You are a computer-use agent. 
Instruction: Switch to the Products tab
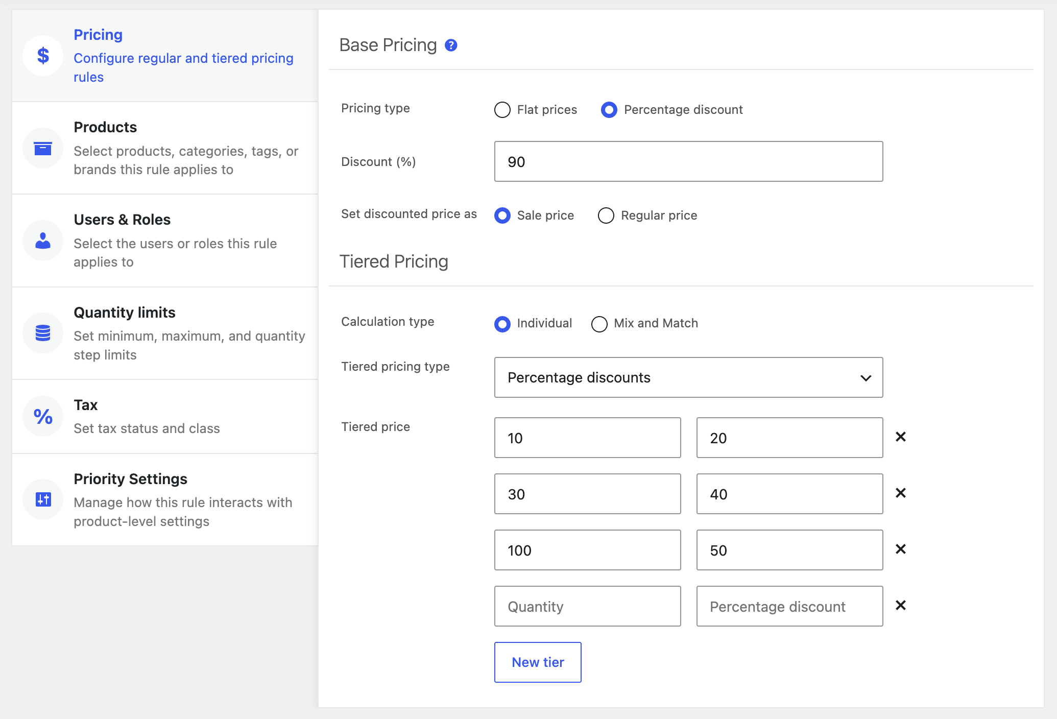coord(165,148)
